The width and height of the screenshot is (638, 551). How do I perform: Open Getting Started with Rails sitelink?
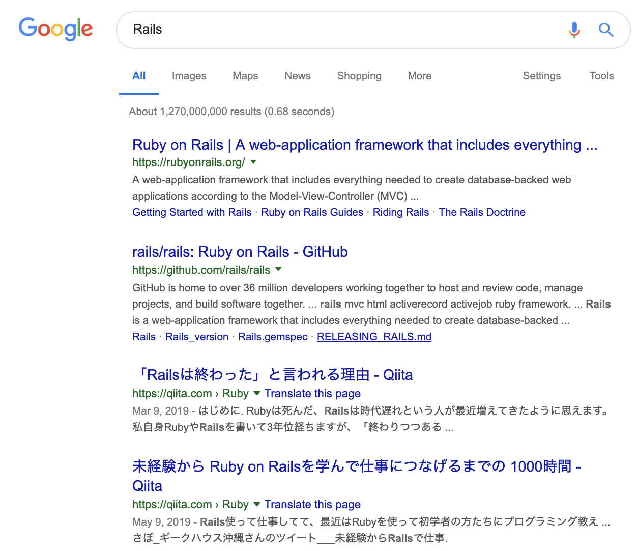click(192, 212)
